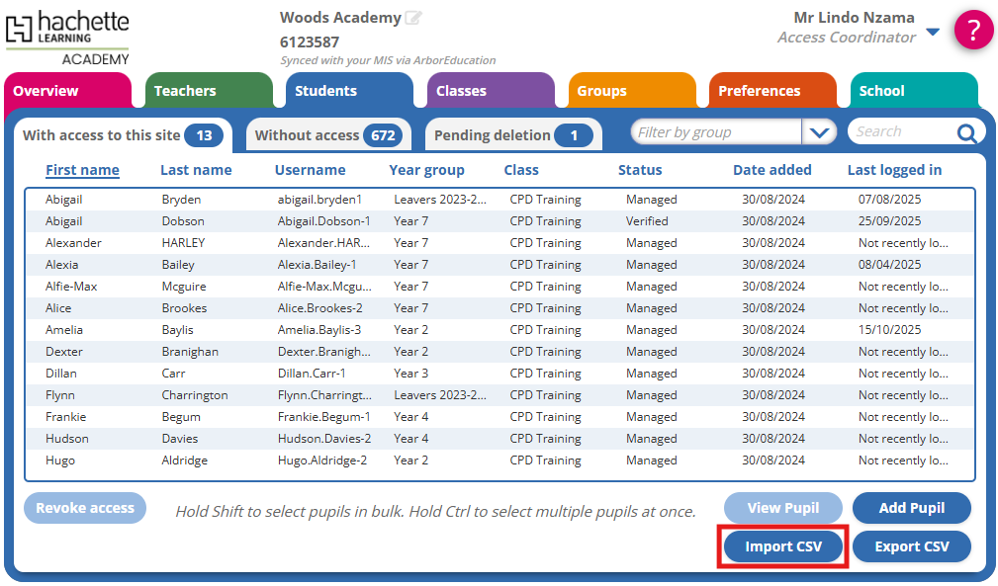Show the Pending deletion list
This screenshot has height=586, width=998.
click(512, 135)
